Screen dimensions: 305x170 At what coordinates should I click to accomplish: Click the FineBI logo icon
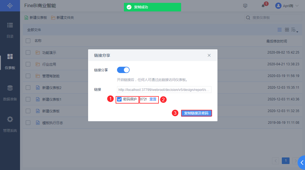click(10, 6)
